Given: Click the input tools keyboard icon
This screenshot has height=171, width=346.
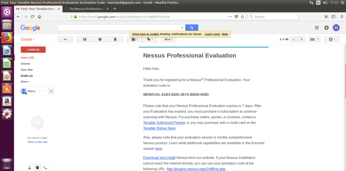Looking at the screenshot, I should coord(312,39).
